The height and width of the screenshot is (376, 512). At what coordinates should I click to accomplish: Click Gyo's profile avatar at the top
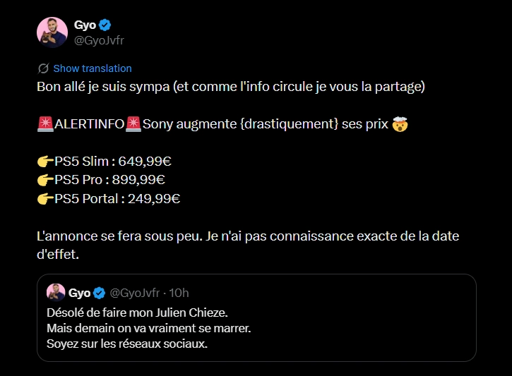point(51,32)
